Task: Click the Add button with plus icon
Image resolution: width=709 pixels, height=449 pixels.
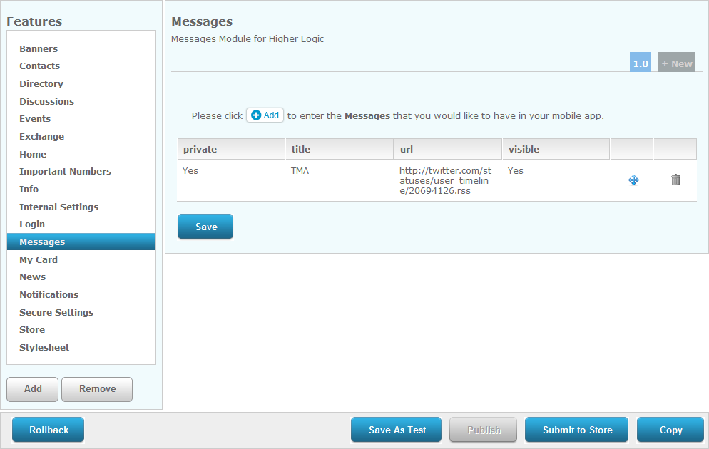Action: [x=265, y=115]
